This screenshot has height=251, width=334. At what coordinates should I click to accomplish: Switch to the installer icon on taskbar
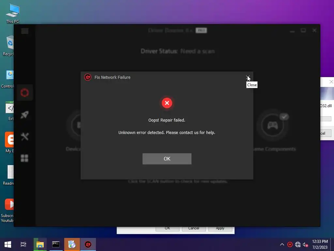click(72, 244)
